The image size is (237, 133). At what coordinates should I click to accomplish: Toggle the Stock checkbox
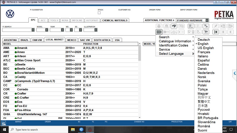[x=99, y=13]
